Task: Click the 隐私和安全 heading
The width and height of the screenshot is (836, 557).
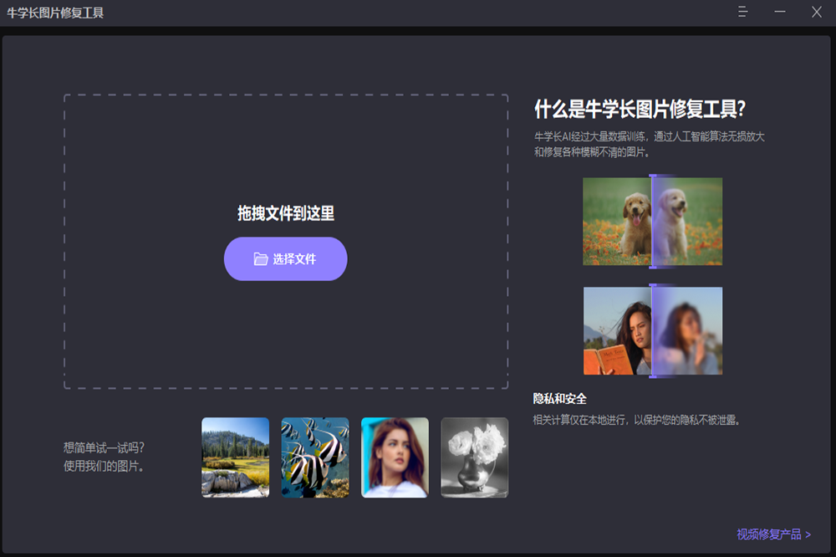Action: click(560, 399)
